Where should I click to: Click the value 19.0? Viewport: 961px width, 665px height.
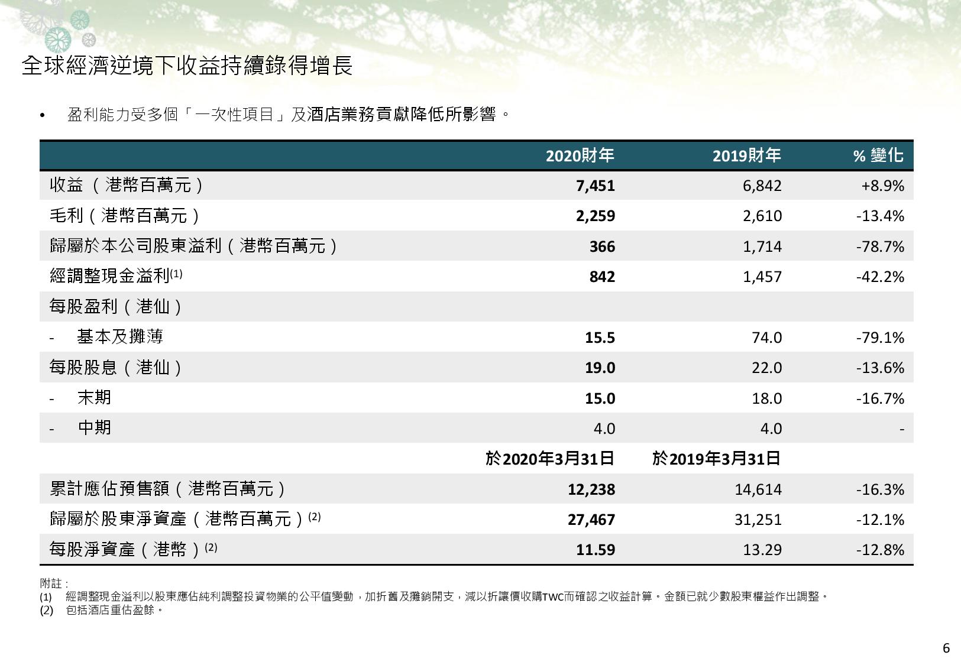[x=600, y=368]
